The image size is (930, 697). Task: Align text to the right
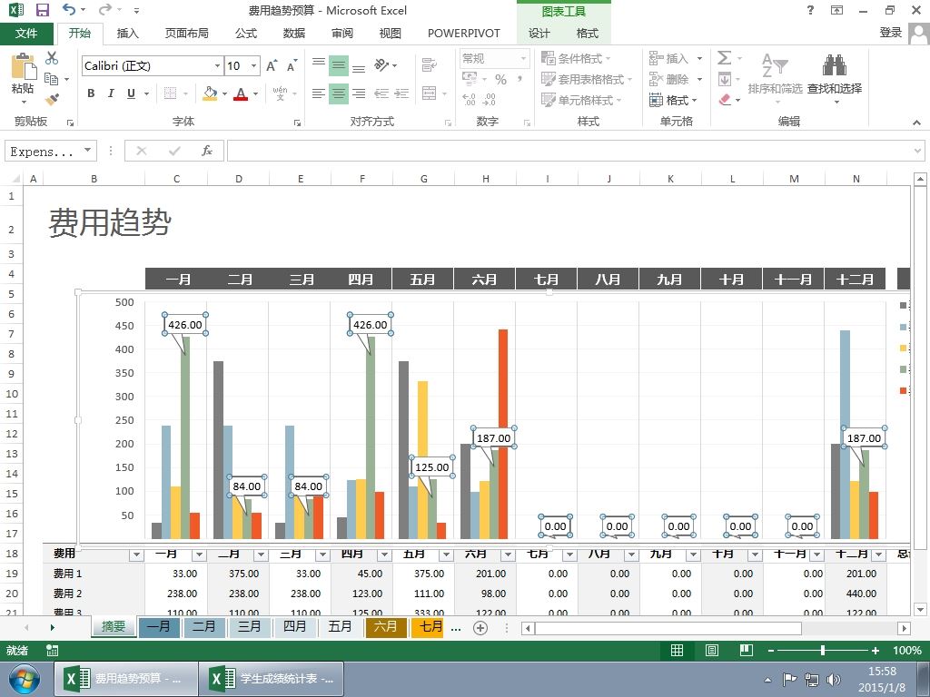358,93
